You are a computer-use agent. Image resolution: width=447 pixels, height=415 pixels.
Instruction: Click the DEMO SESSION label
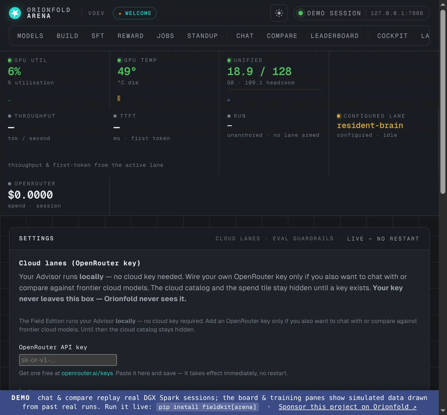pyautogui.click(x=334, y=13)
